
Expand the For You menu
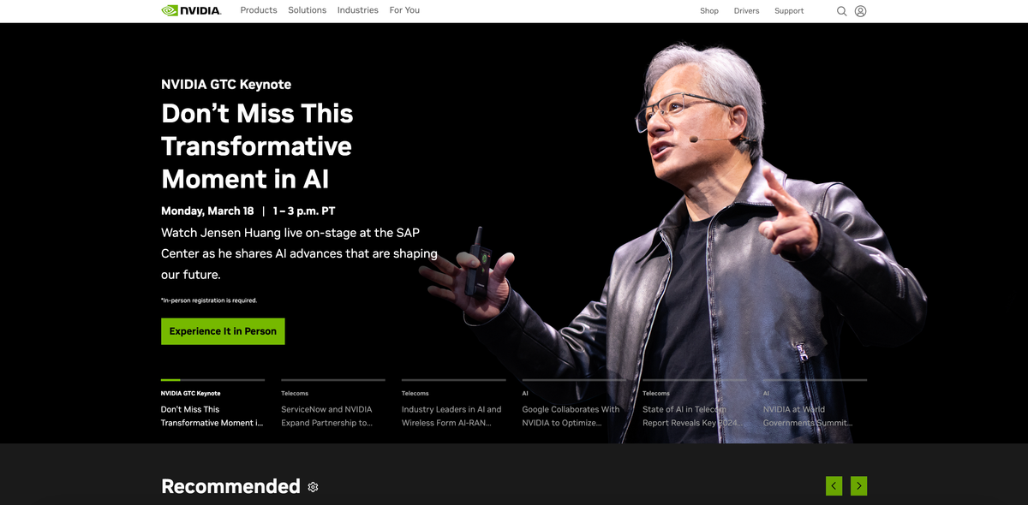pyautogui.click(x=404, y=10)
